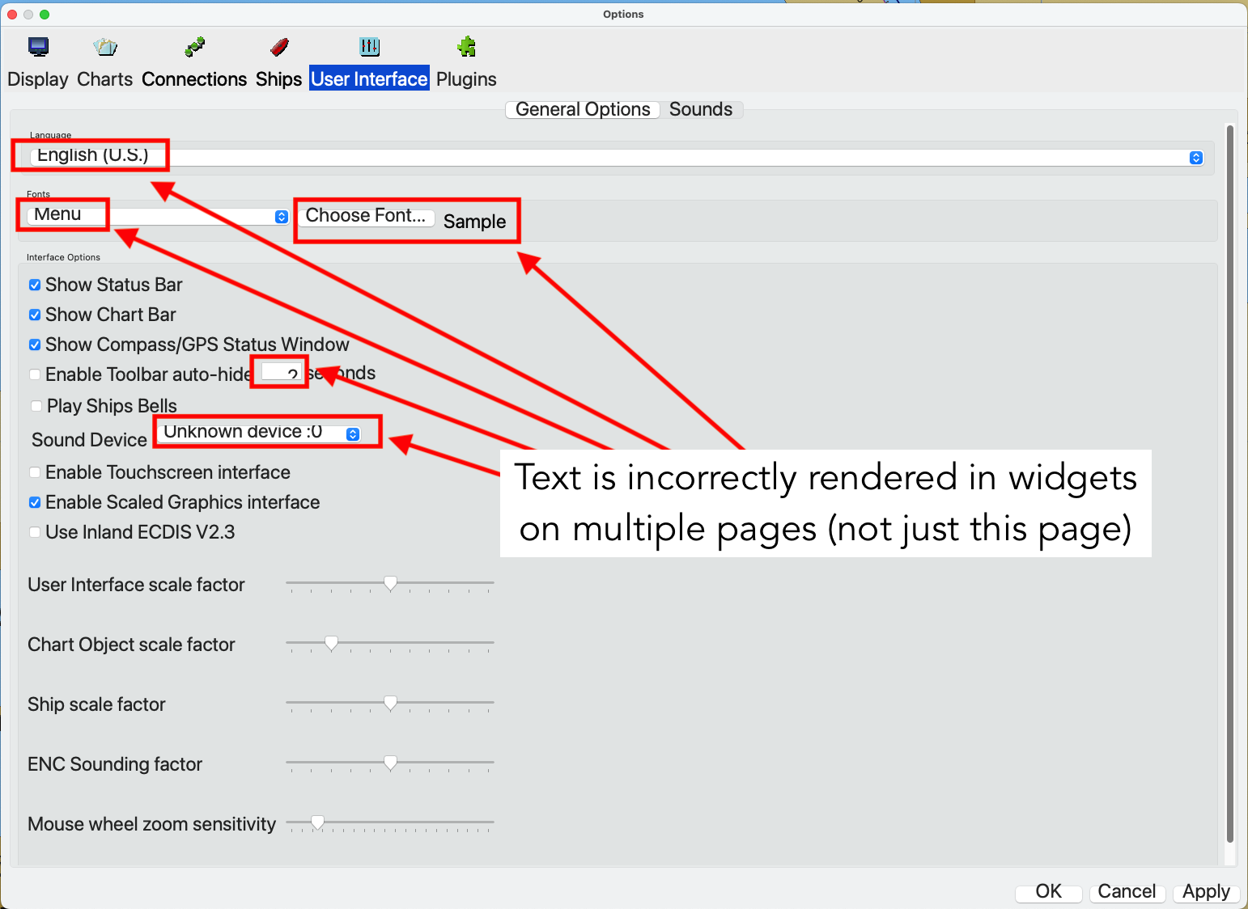Viewport: 1248px width, 909px height.
Task: Enable Play Ships Bells
Action: (36, 406)
